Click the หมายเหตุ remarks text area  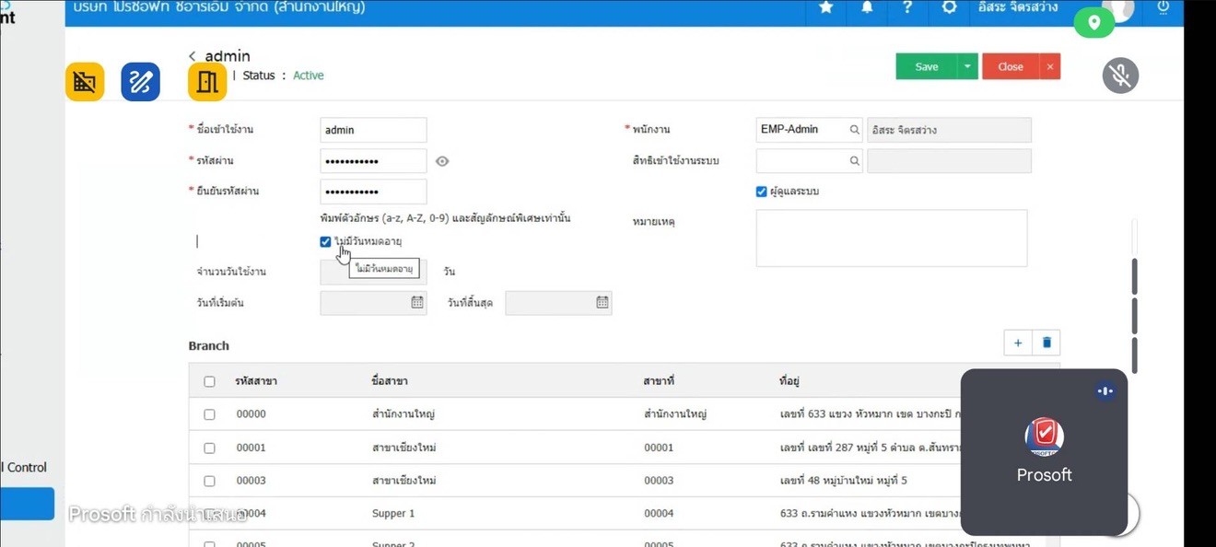891,239
